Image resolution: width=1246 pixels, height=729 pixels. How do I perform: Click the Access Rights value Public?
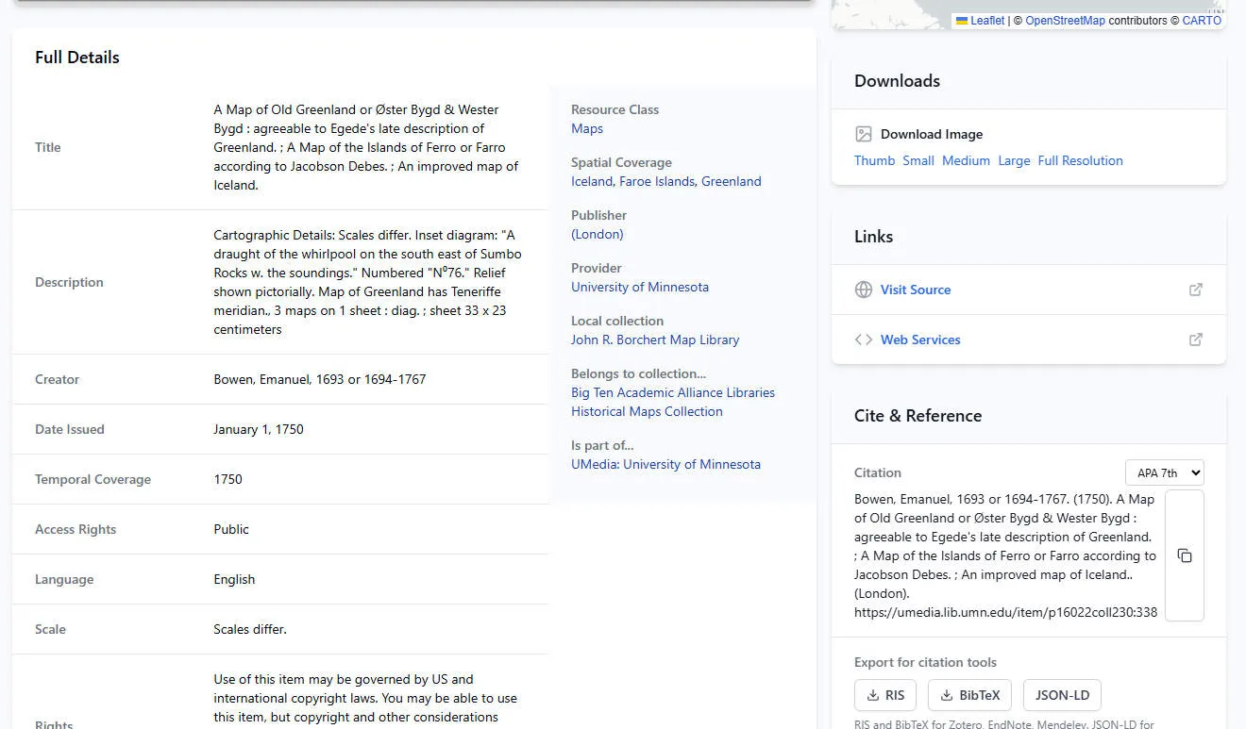[231, 529]
